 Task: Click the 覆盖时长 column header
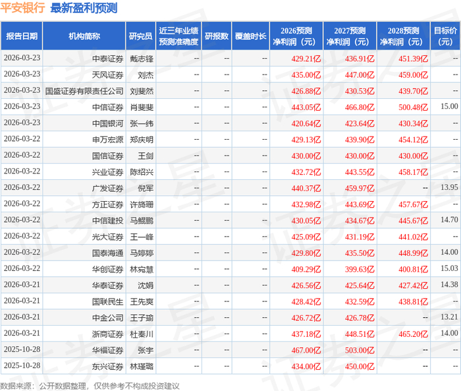coord(250,36)
